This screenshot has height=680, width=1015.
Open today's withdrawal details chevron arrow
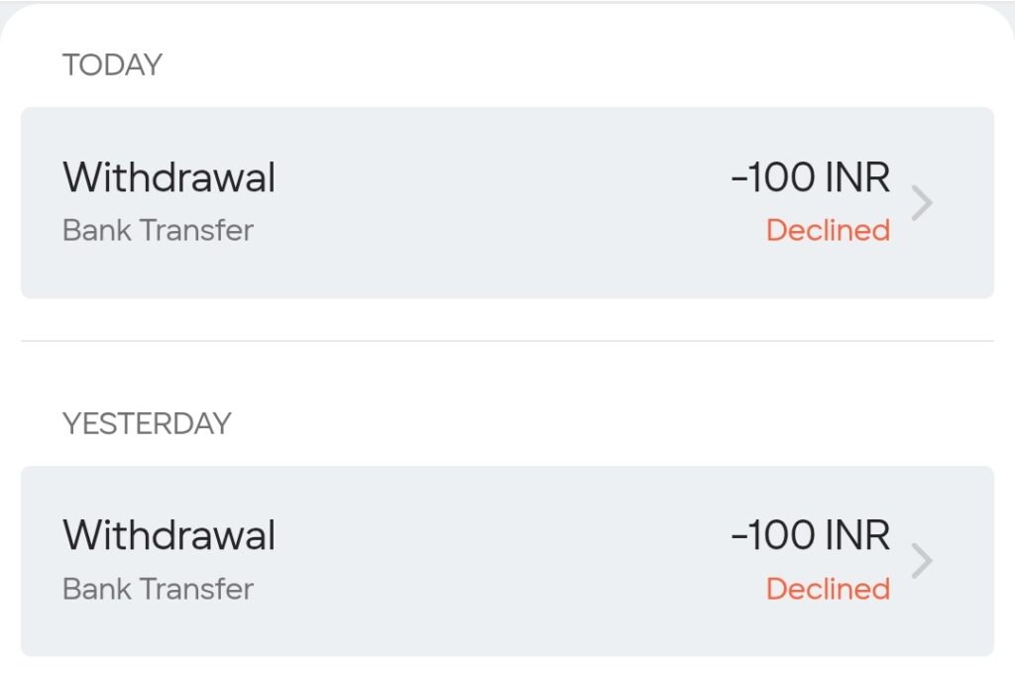coord(922,203)
